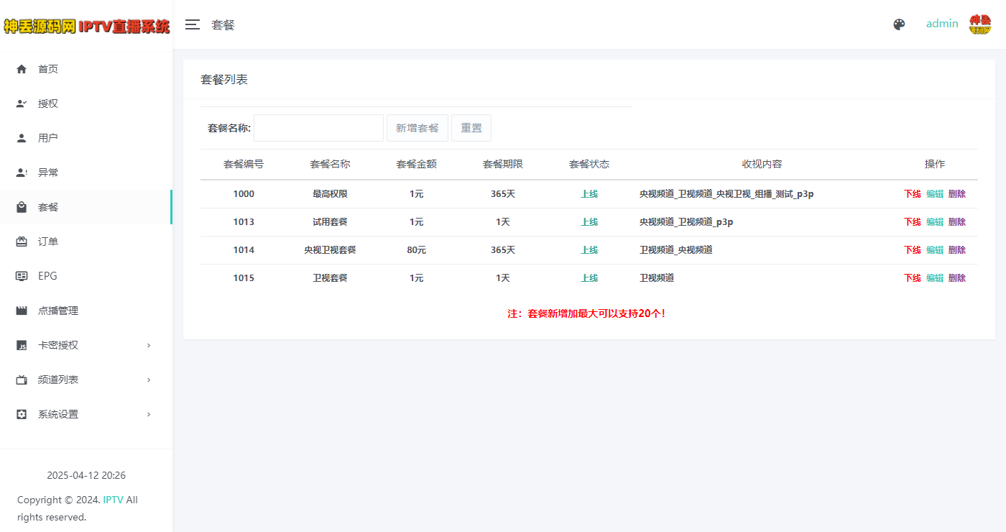Select the EPG section icon
Screen dimensions: 1006x532
click(x=20, y=275)
